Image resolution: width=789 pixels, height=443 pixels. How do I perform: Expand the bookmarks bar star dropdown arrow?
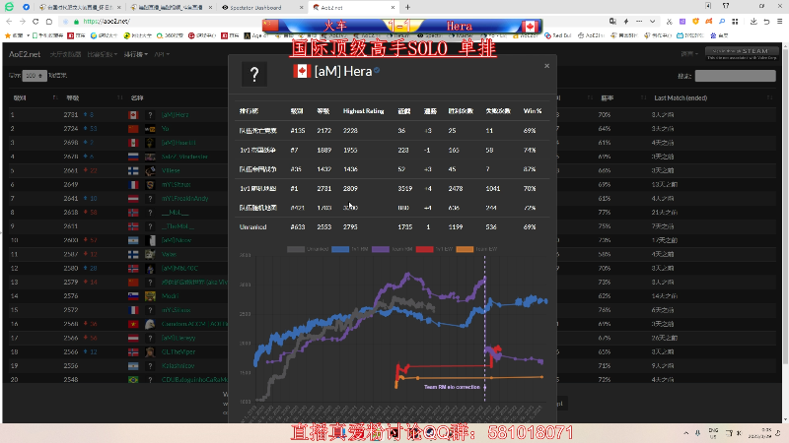[x=29, y=35]
